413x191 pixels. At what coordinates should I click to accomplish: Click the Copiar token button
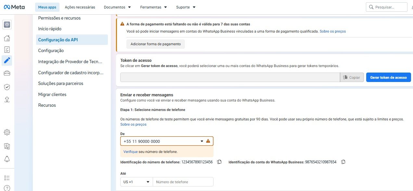coord(352,77)
